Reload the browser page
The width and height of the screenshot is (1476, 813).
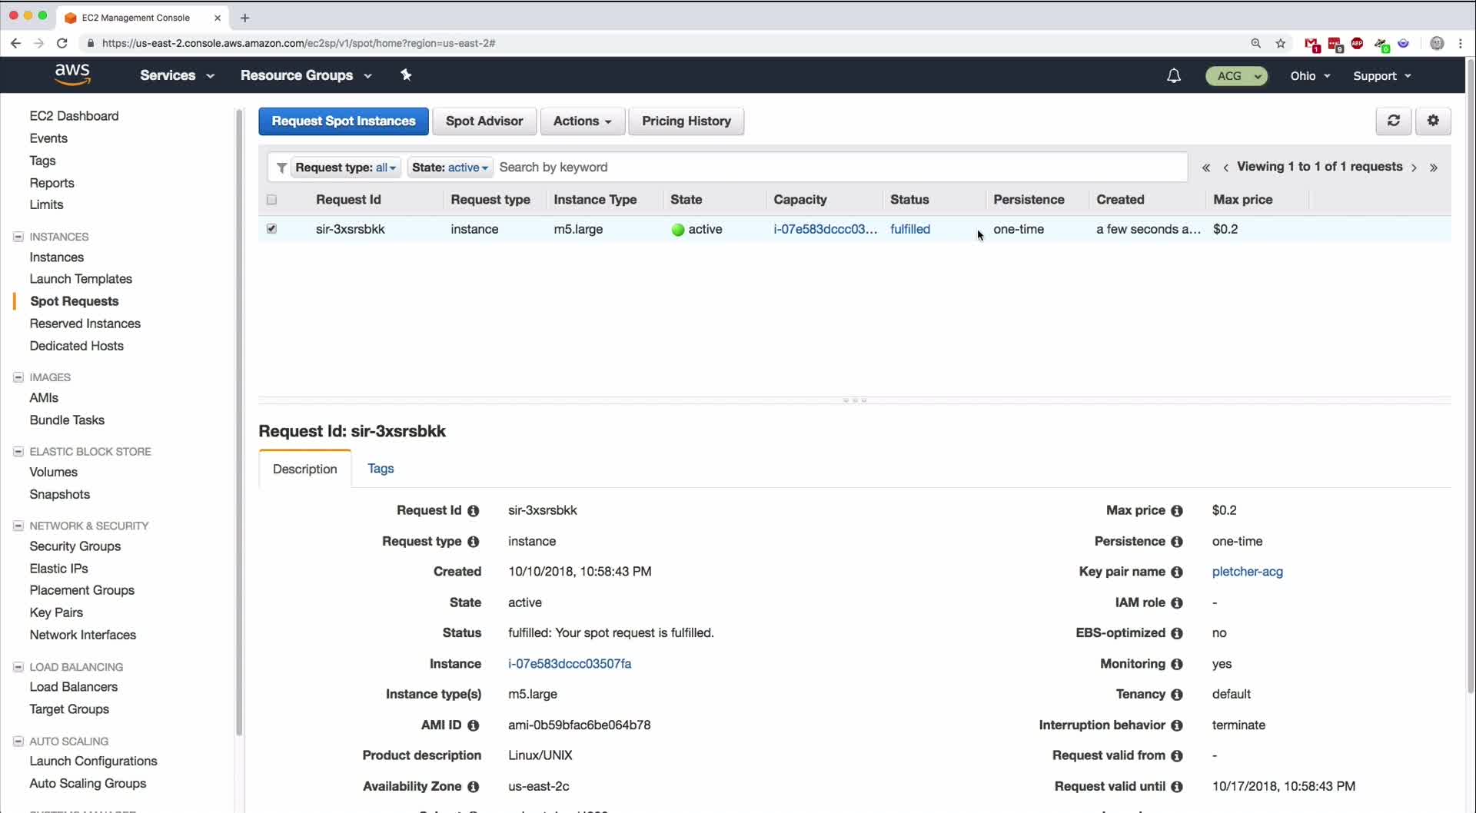(62, 43)
